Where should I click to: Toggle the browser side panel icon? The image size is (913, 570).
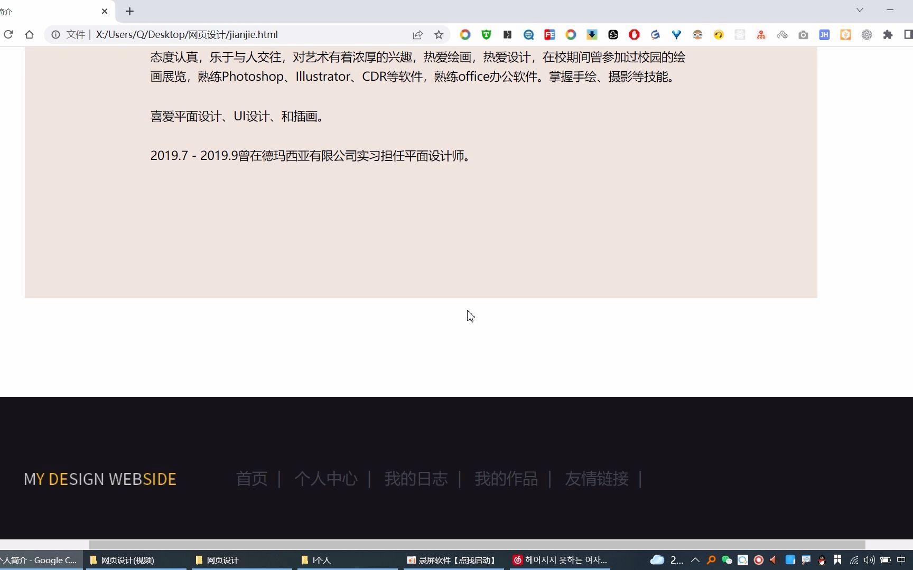(x=908, y=34)
